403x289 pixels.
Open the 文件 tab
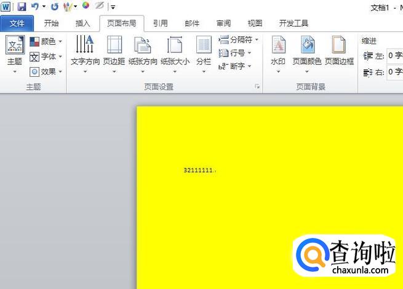[17, 23]
